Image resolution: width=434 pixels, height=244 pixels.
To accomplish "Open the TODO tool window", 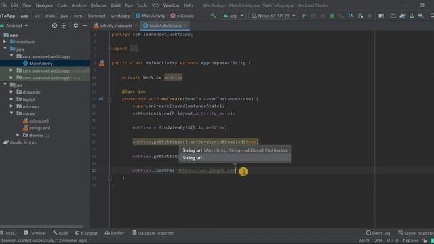I will click(x=9, y=233).
